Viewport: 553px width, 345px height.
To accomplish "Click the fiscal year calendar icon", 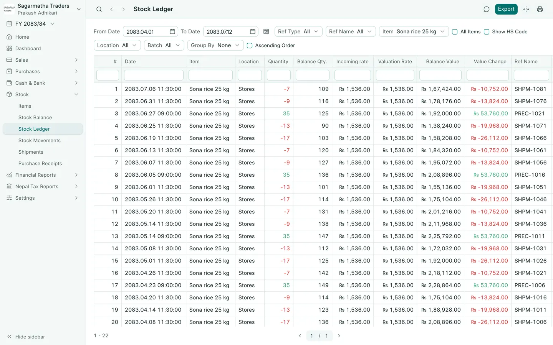I will point(9,24).
